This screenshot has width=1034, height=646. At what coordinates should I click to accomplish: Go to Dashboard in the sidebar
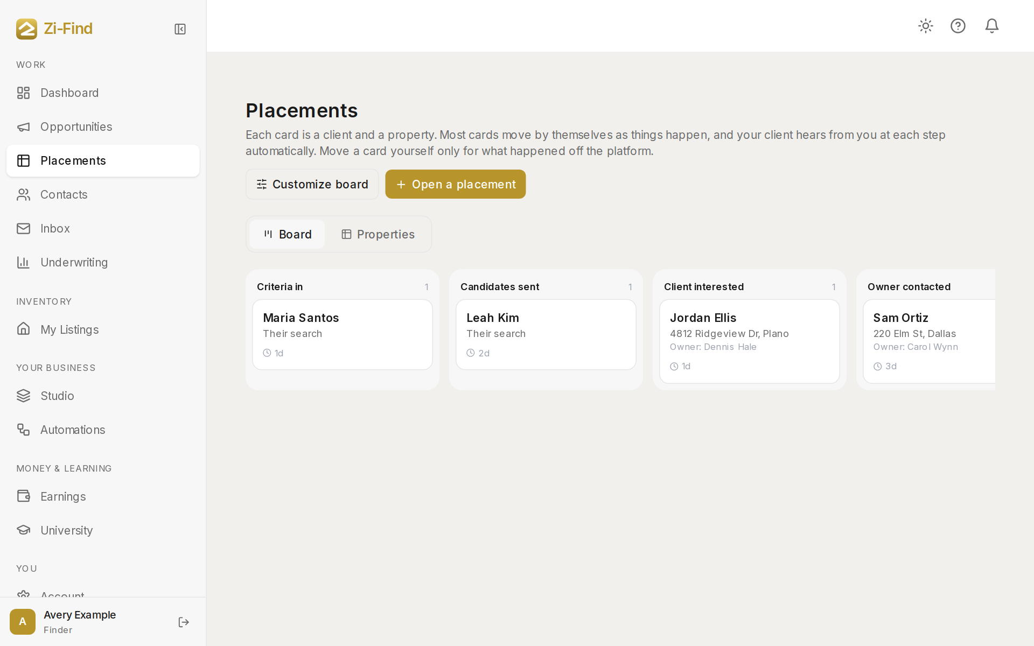tap(103, 93)
